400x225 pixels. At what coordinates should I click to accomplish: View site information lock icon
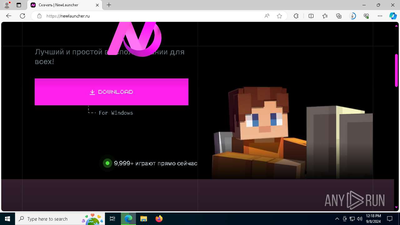click(39, 16)
